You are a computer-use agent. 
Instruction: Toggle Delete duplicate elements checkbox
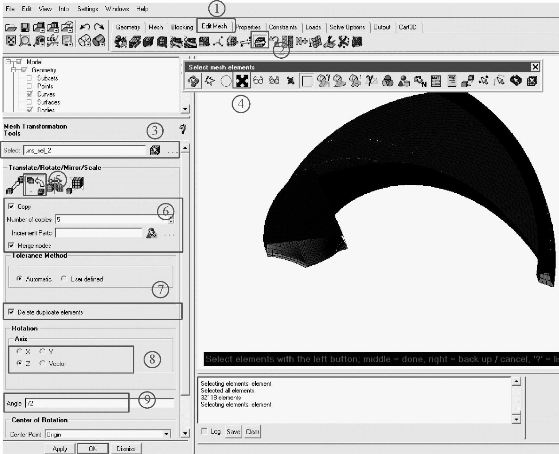click(x=11, y=312)
